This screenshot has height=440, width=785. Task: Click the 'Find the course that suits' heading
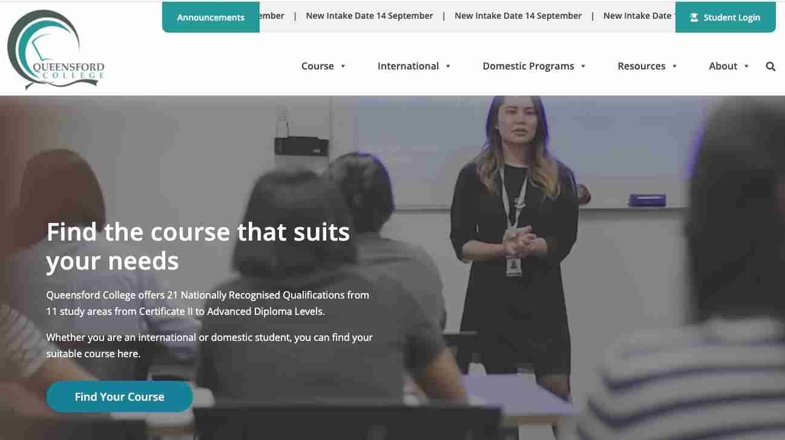199,232
